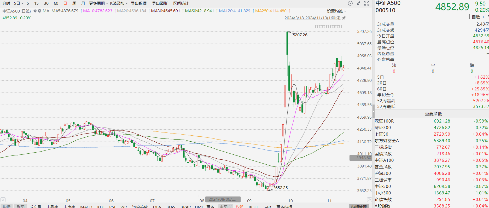
Task: Expand the 更多周期 dropdown
Action: [98, 3]
